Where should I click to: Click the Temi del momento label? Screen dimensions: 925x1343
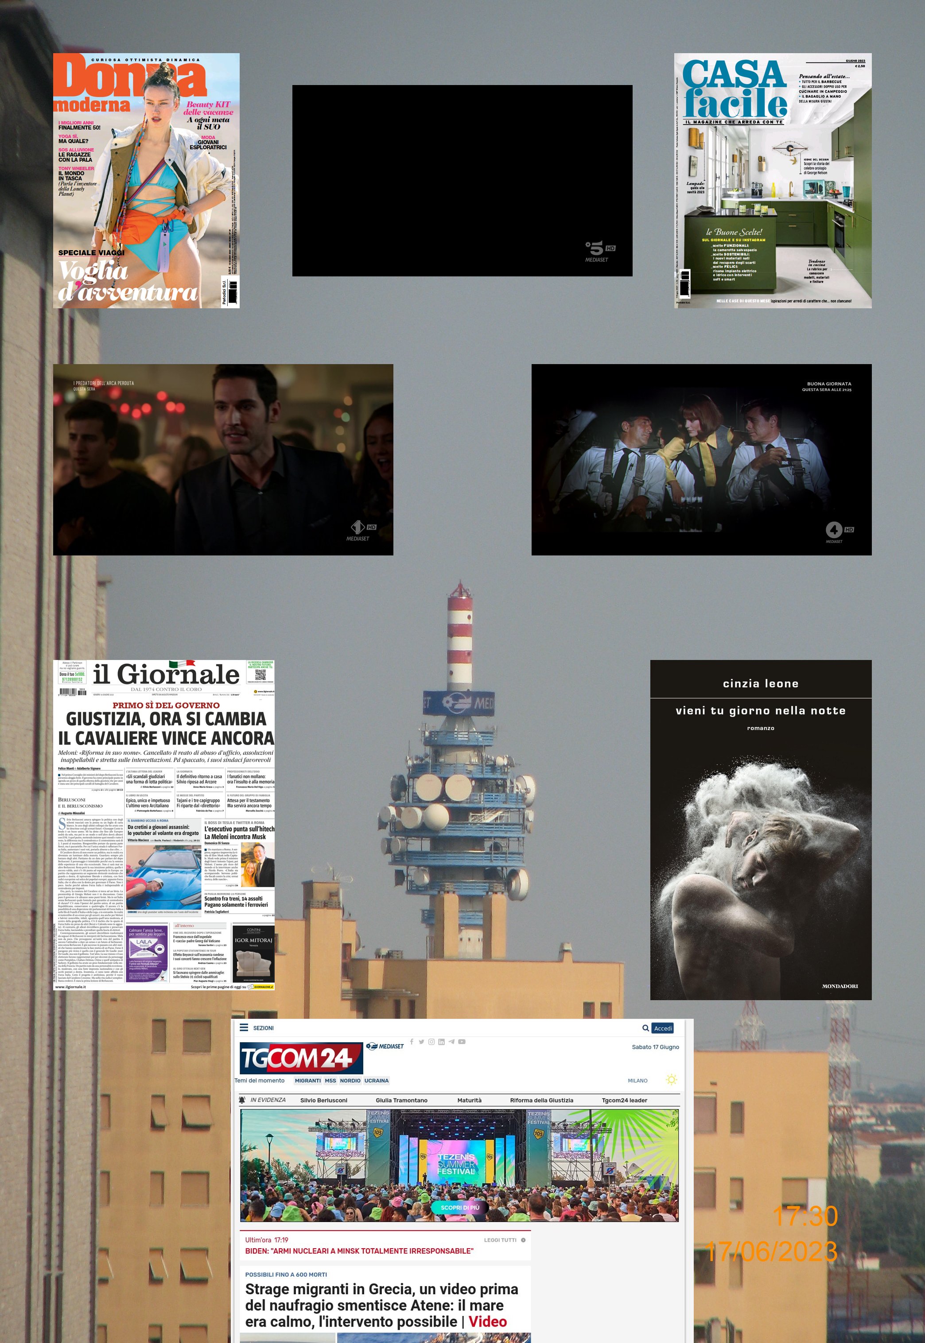(x=260, y=1080)
